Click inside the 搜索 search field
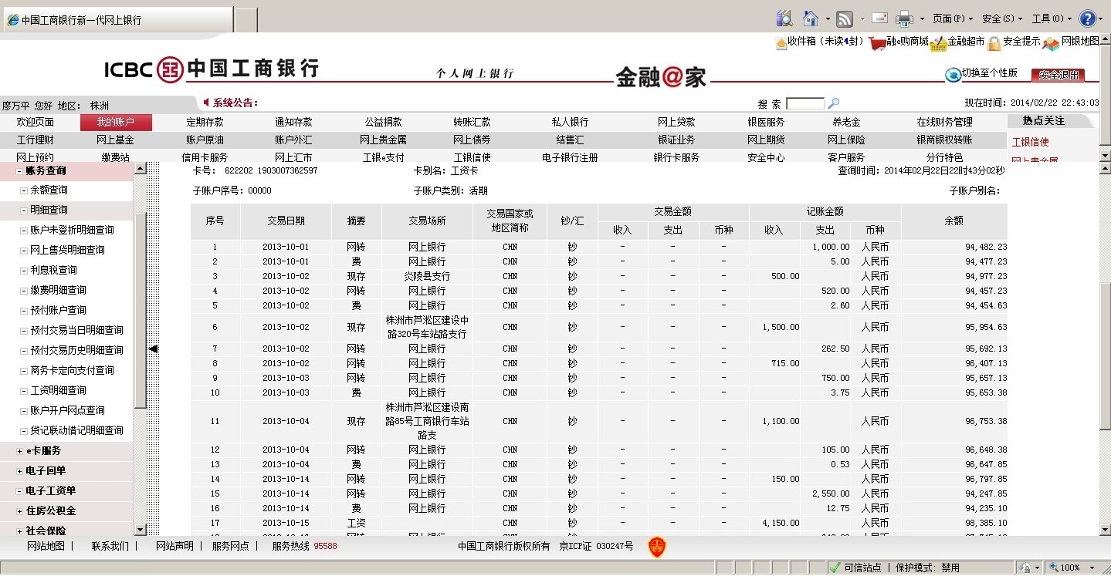 pyautogui.click(x=804, y=103)
